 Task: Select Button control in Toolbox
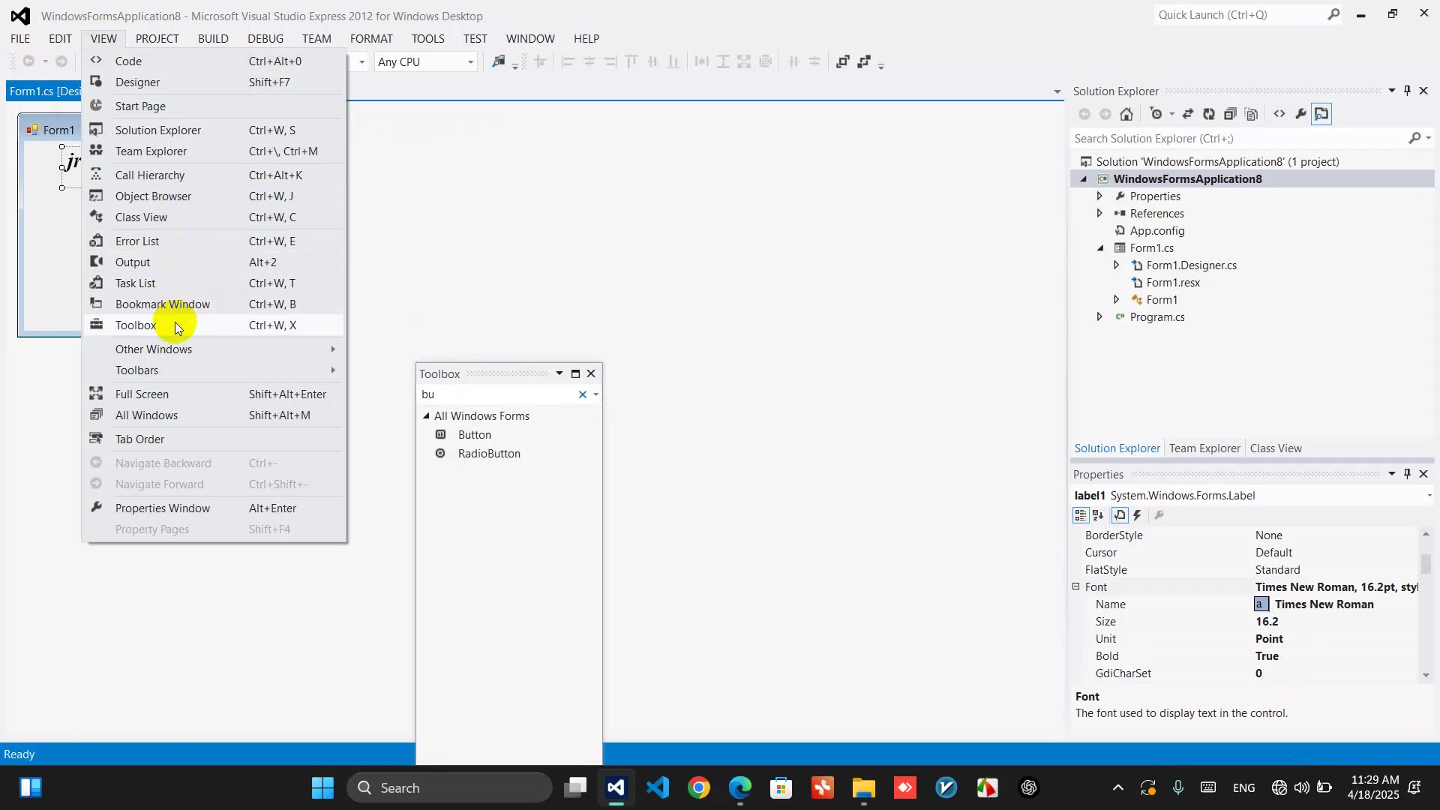point(474,435)
